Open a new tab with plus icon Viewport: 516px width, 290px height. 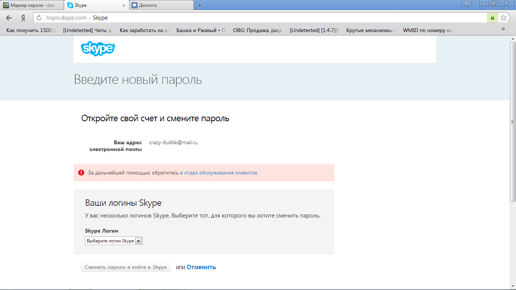200,5
